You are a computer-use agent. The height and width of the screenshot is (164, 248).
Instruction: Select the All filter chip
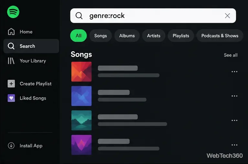point(79,36)
